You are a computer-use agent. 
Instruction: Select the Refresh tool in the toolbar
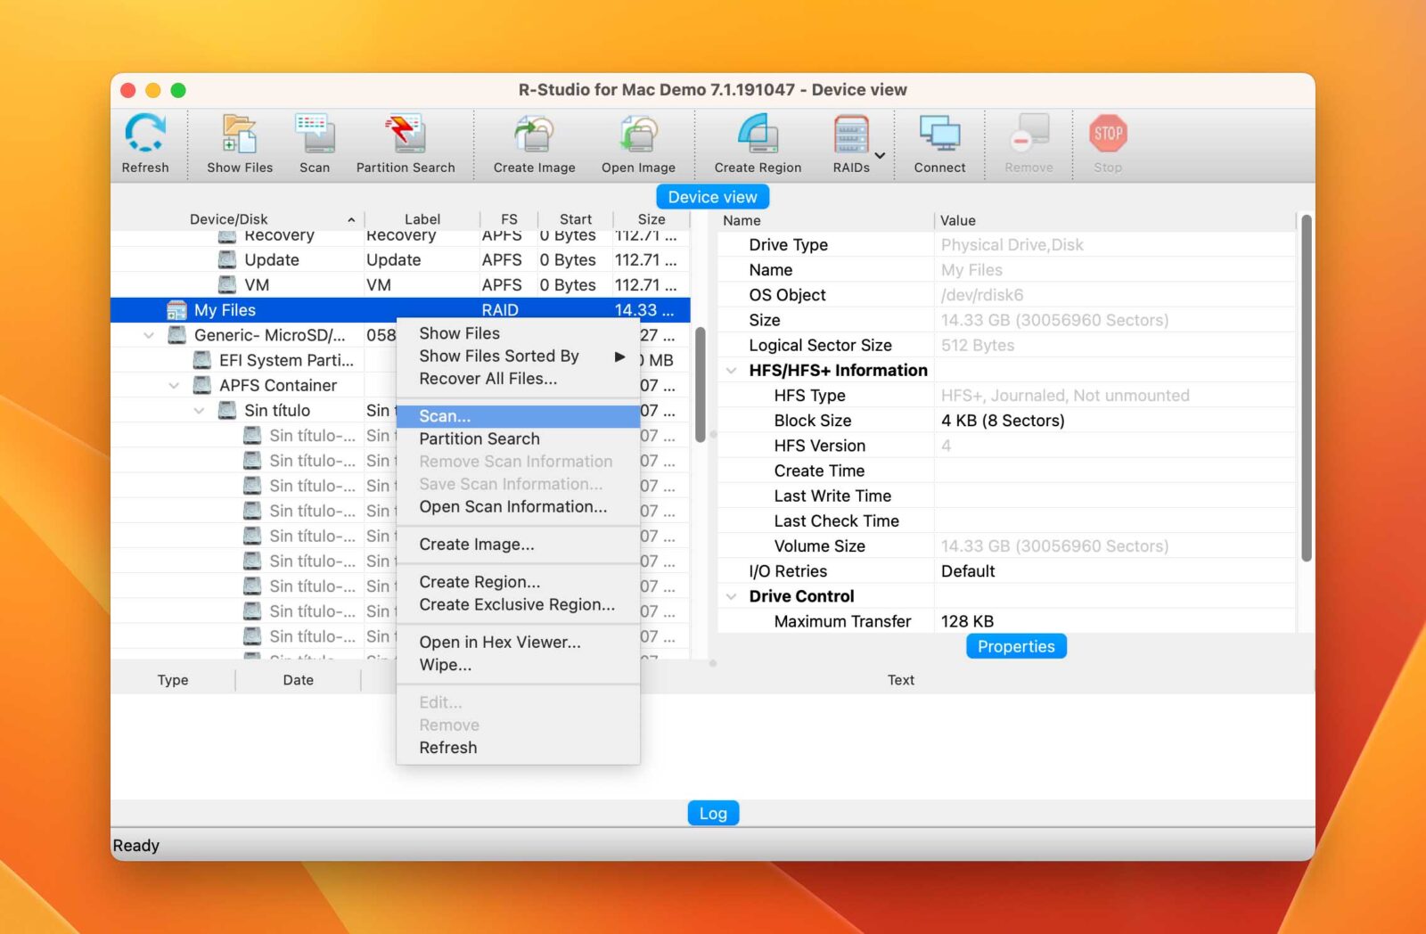(x=144, y=141)
